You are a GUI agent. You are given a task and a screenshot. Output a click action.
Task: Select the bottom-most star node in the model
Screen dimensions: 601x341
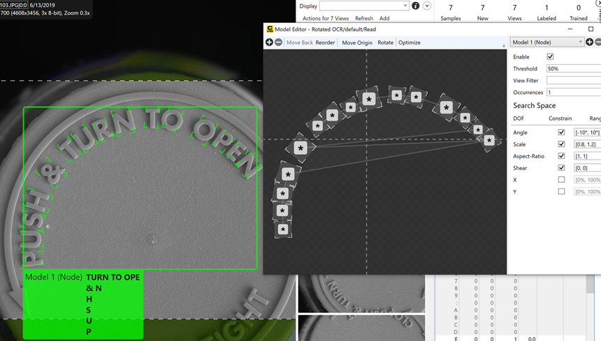pyautogui.click(x=283, y=229)
